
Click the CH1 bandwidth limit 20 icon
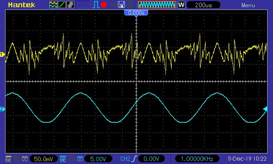17,159
